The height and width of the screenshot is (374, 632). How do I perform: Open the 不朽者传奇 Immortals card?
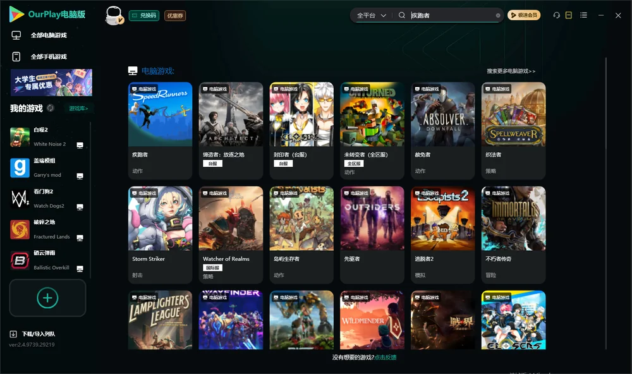[x=513, y=235]
